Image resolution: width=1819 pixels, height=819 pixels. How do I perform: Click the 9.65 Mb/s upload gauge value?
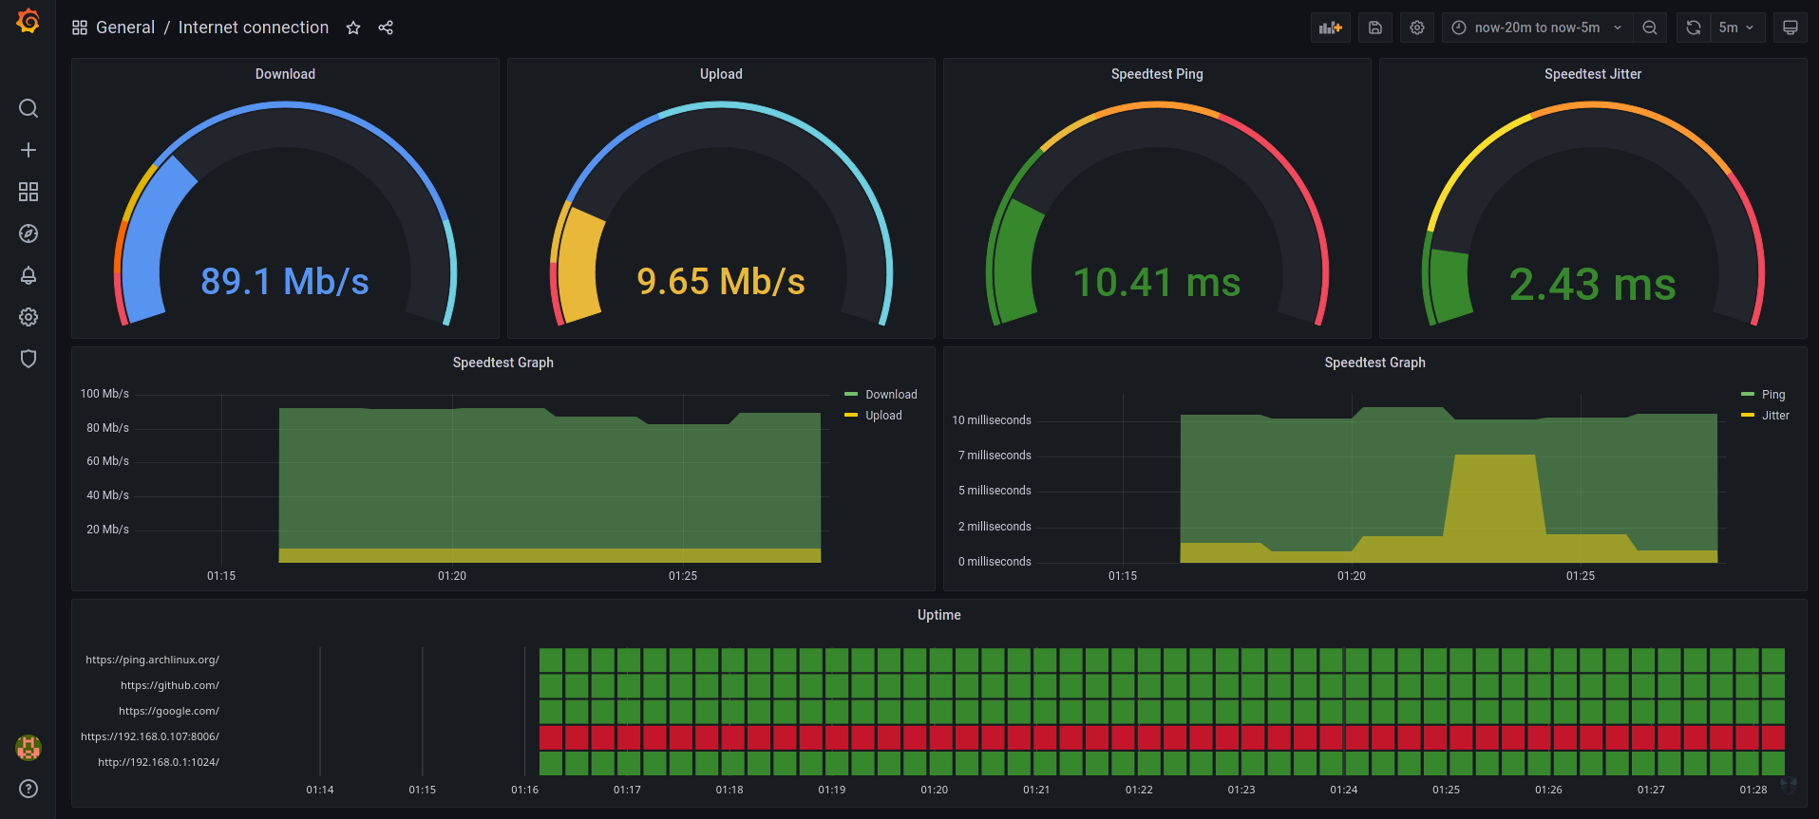[x=721, y=281]
